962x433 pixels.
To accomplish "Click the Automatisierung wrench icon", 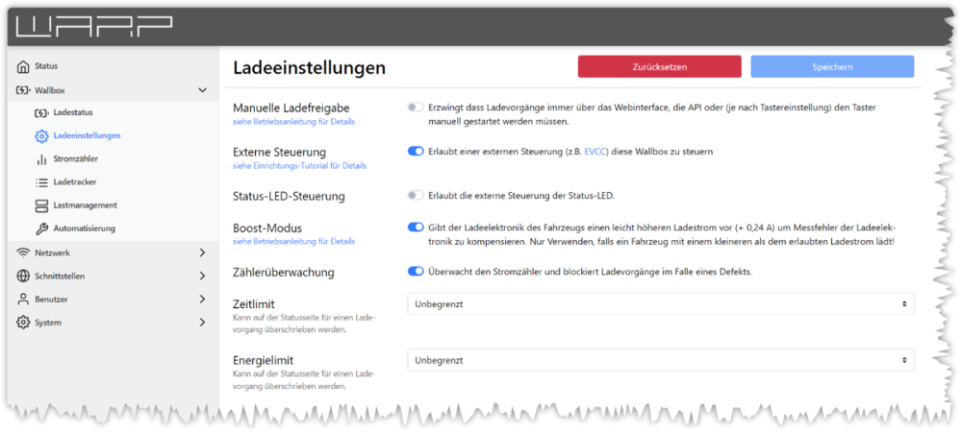I will pos(41,229).
